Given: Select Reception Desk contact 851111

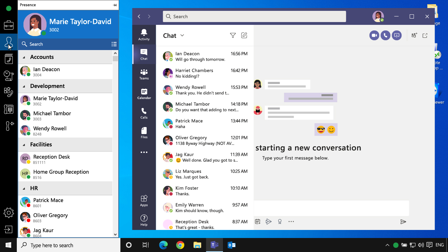Looking at the screenshot, I should pos(65,159).
